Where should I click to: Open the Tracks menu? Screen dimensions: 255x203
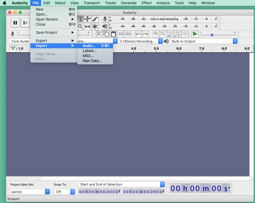click(110, 3)
